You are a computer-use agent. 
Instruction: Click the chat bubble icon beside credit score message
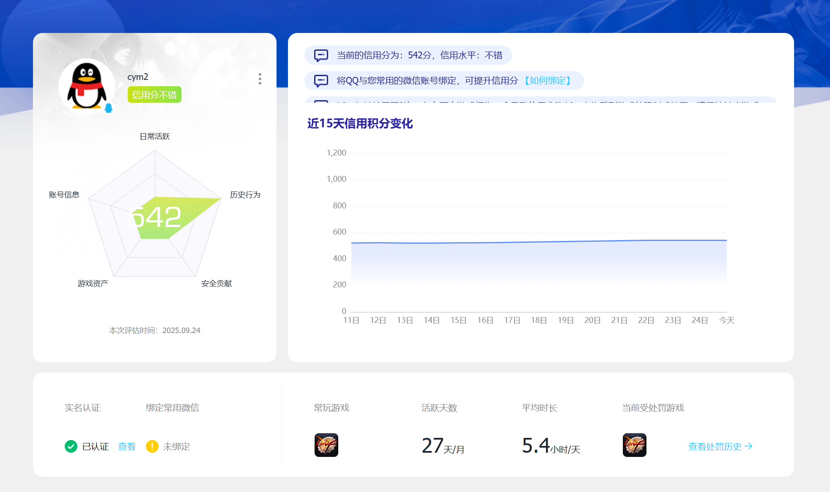tap(321, 55)
